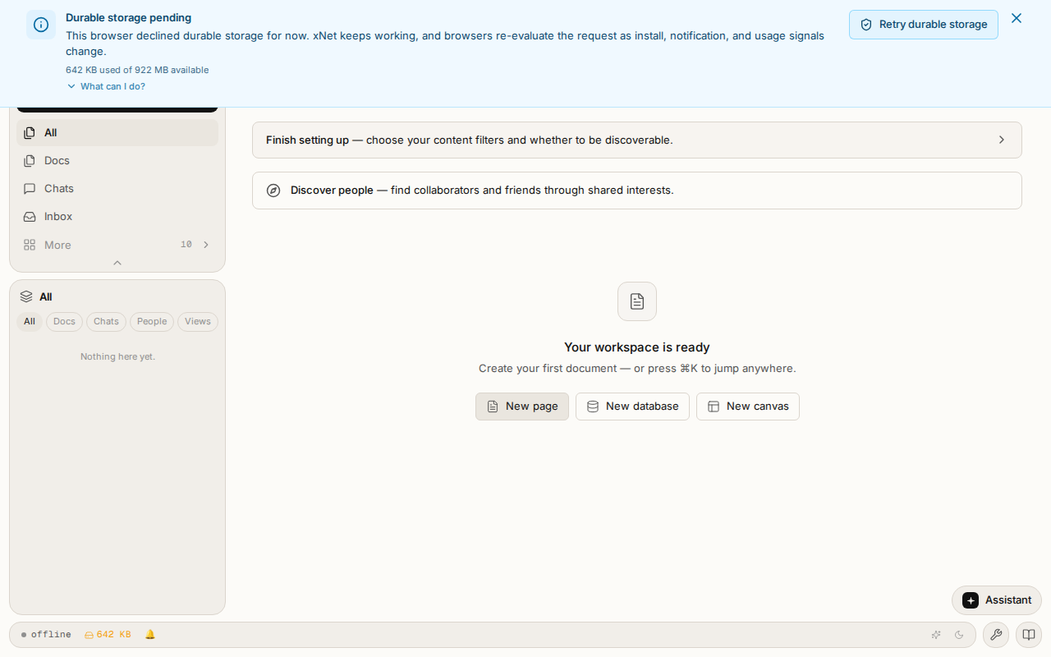Toggle dark mode with the moon icon
Image resolution: width=1051 pixels, height=657 pixels.
tap(959, 635)
